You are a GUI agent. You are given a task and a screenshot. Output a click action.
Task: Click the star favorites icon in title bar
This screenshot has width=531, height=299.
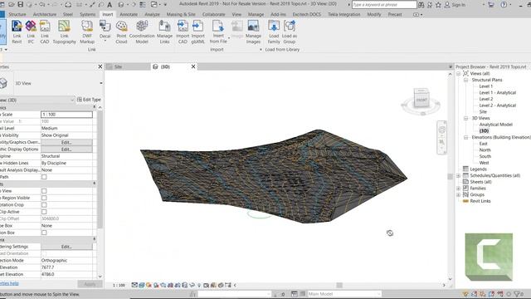[x=439, y=5]
